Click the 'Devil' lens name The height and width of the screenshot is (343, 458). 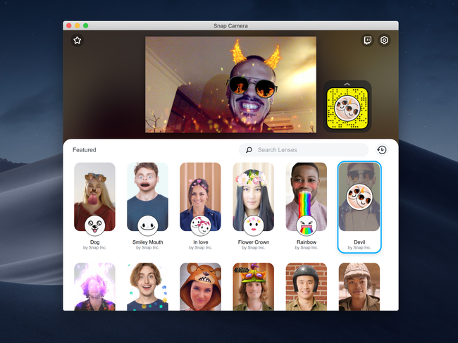coord(359,242)
